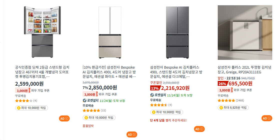This screenshot has width=275, height=140.
Task: Open the Dimchae 467리터 kimchi fridge title
Action: (42, 72)
